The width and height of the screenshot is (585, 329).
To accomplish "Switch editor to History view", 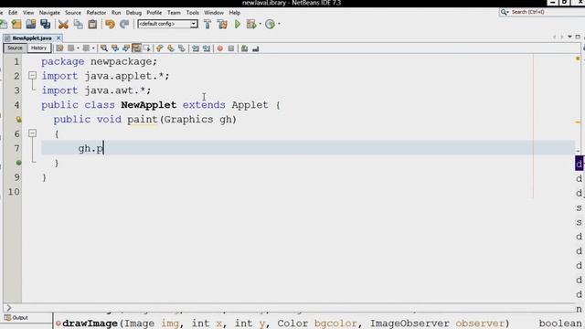I will tap(38, 48).
